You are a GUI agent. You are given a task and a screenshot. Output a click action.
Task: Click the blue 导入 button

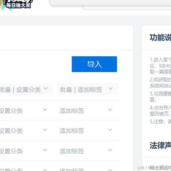click(x=94, y=64)
